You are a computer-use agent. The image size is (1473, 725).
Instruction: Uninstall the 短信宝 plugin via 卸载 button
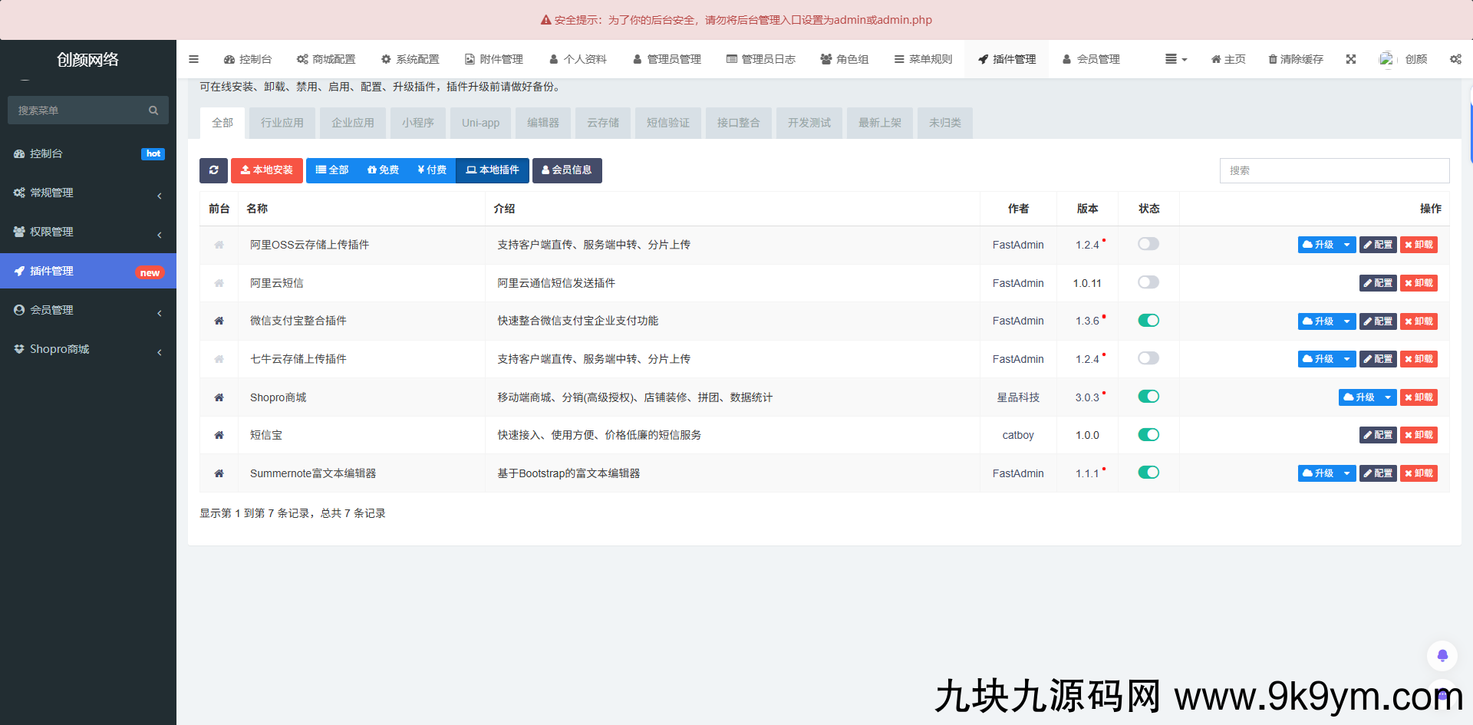(1419, 435)
